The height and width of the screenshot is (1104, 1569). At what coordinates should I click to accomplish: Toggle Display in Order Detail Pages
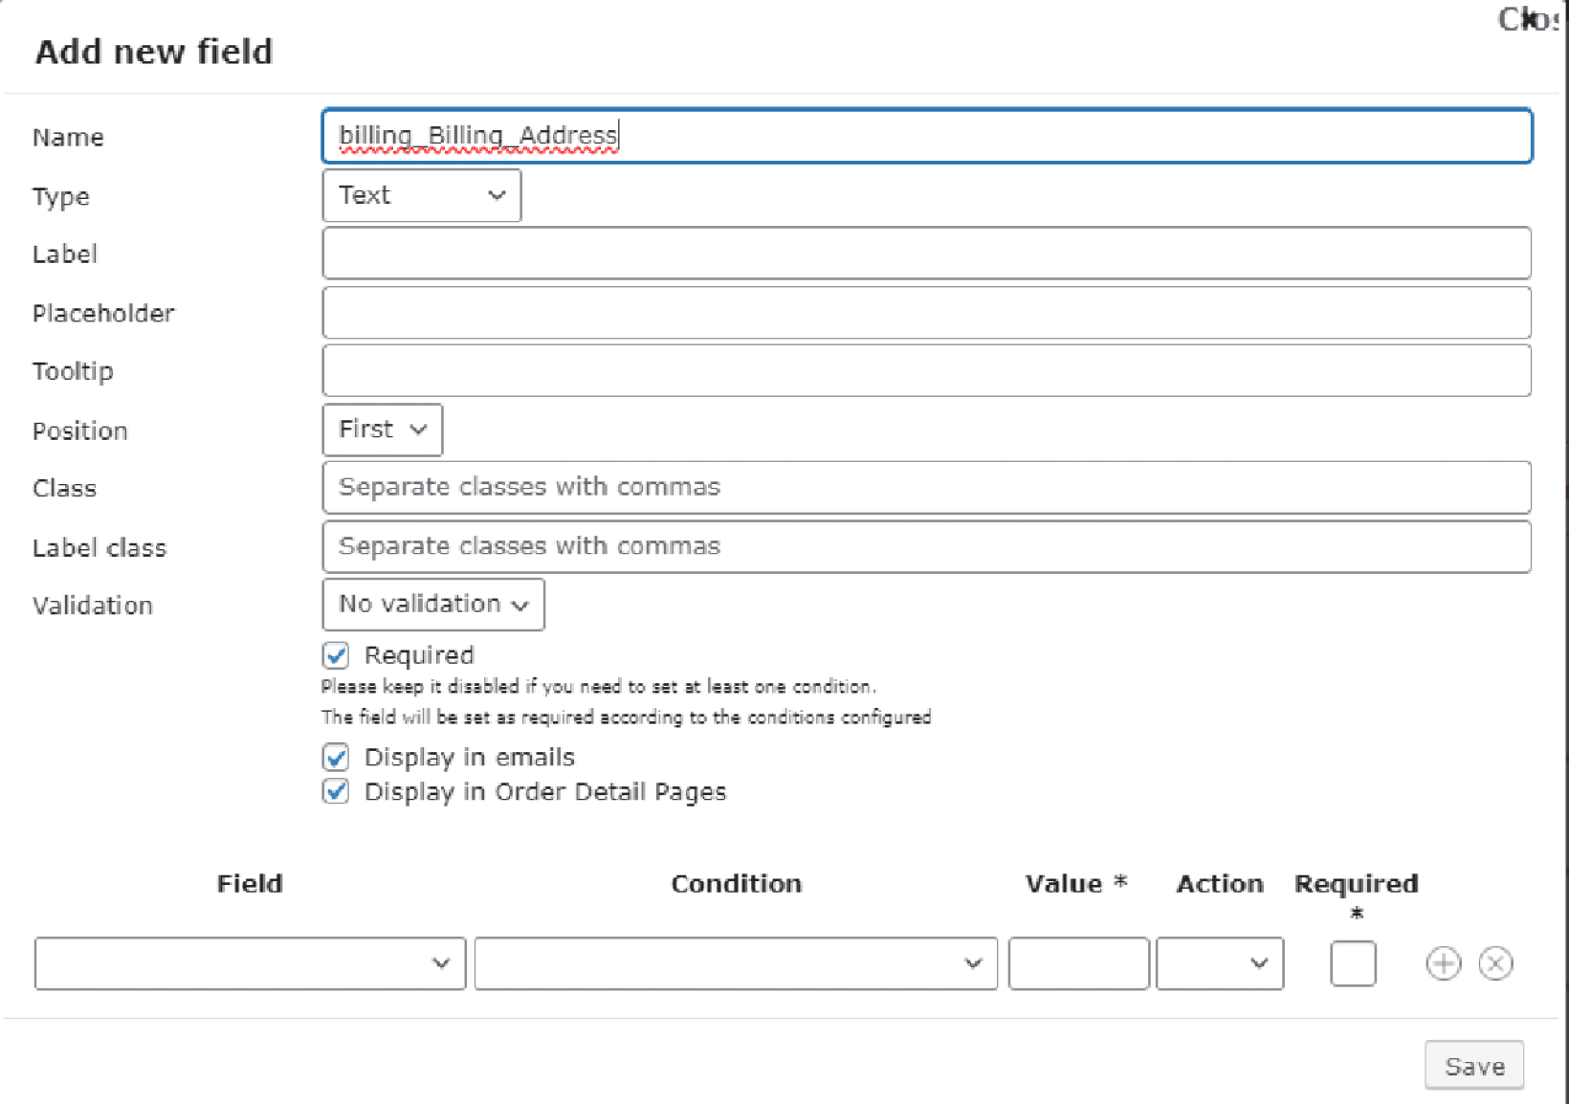coord(335,791)
